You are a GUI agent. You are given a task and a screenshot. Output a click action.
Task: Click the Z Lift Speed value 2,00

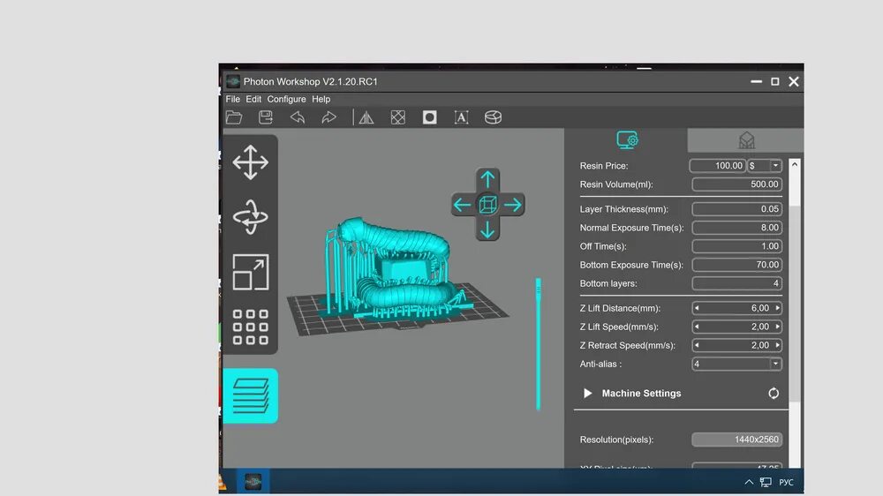tap(759, 327)
